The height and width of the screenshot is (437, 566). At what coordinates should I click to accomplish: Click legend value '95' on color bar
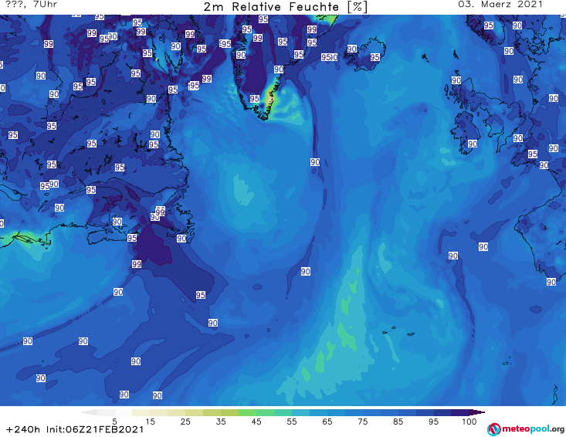[x=433, y=422]
